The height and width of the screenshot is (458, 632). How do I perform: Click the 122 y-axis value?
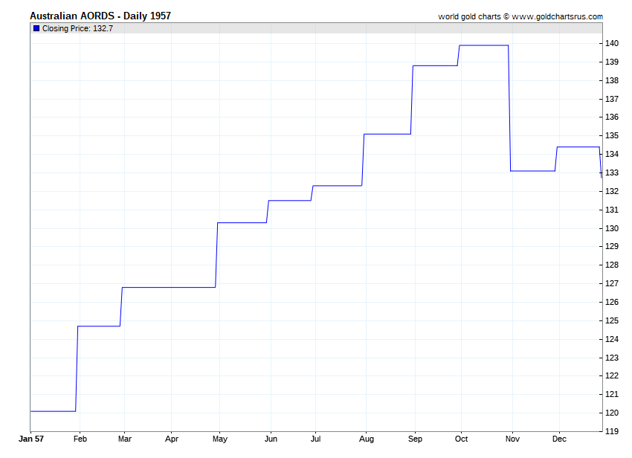click(612, 375)
